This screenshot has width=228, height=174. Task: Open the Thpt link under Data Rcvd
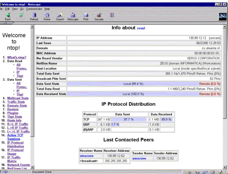(20, 76)
